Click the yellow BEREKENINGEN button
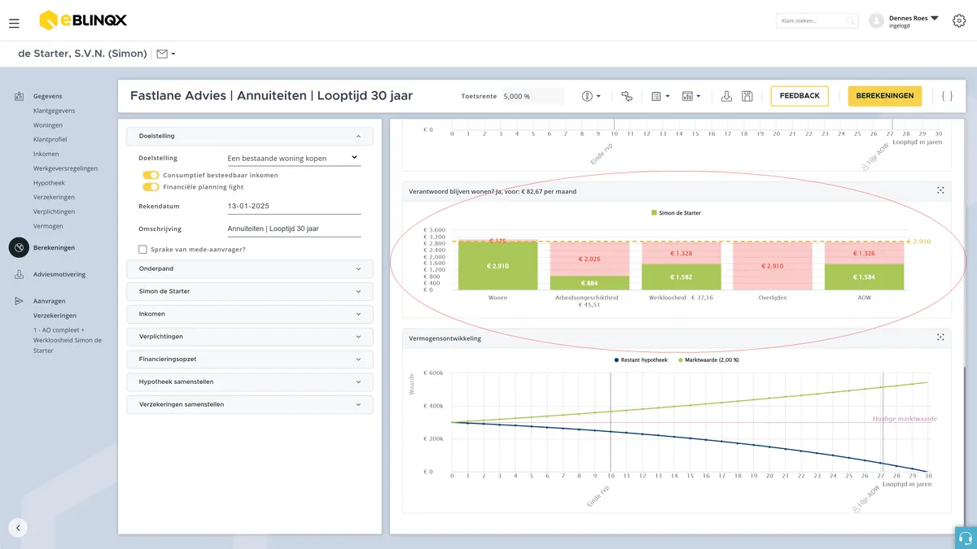This screenshot has height=549, width=977. point(885,96)
